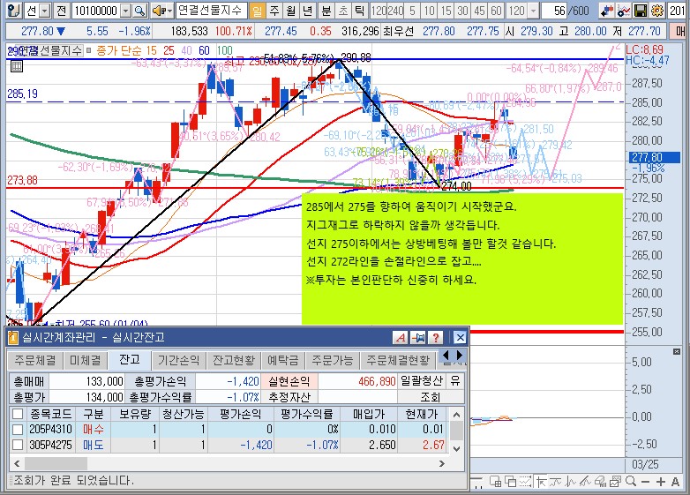Viewport: 690px width, 495px height.
Task: Select the 60 interval button
Action: [x=497, y=11]
